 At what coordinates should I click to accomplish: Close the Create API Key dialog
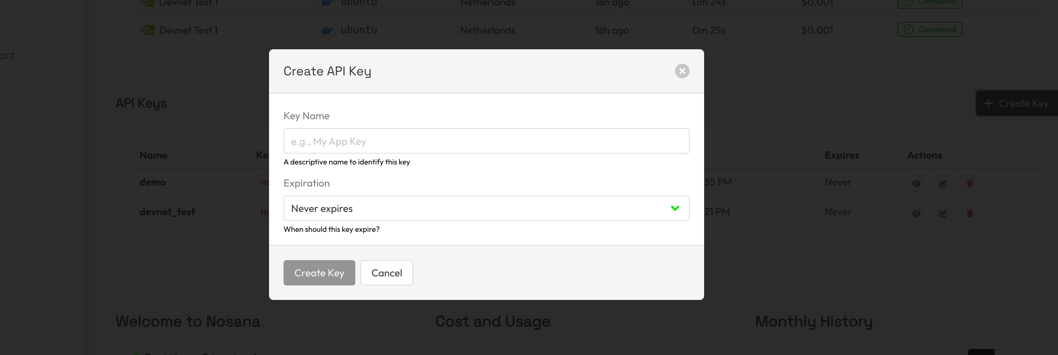pyautogui.click(x=682, y=71)
